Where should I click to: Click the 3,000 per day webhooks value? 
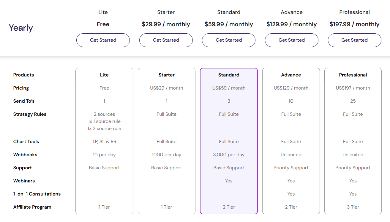pyautogui.click(x=229, y=155)
